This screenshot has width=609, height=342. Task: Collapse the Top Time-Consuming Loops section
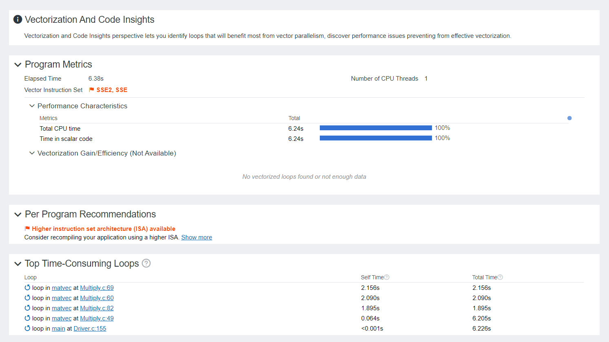(x=18, y=264)
